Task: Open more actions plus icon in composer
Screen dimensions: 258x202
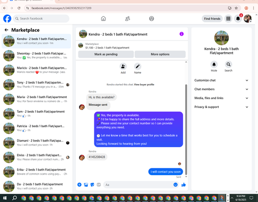Action: tap(79, 185)
